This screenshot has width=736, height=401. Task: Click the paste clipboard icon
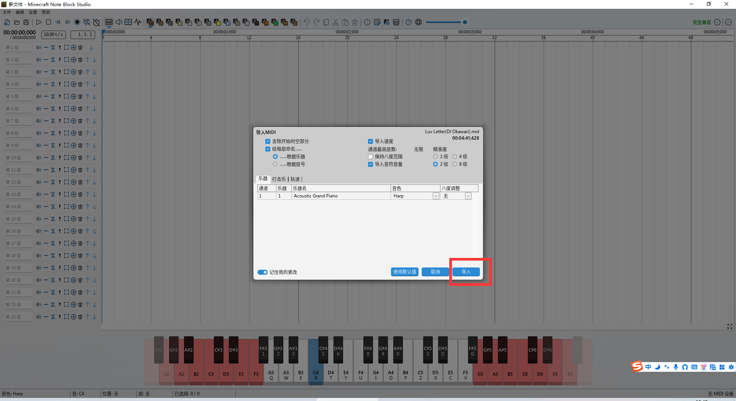[x=345, y=22]
